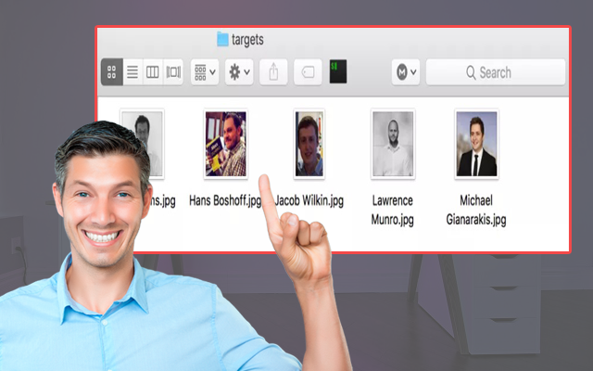Image resolution: width=593 pixels, height=371 pixels.
Task: Open the Action gear dropdown menu
Action: click(x=239, y=72)
